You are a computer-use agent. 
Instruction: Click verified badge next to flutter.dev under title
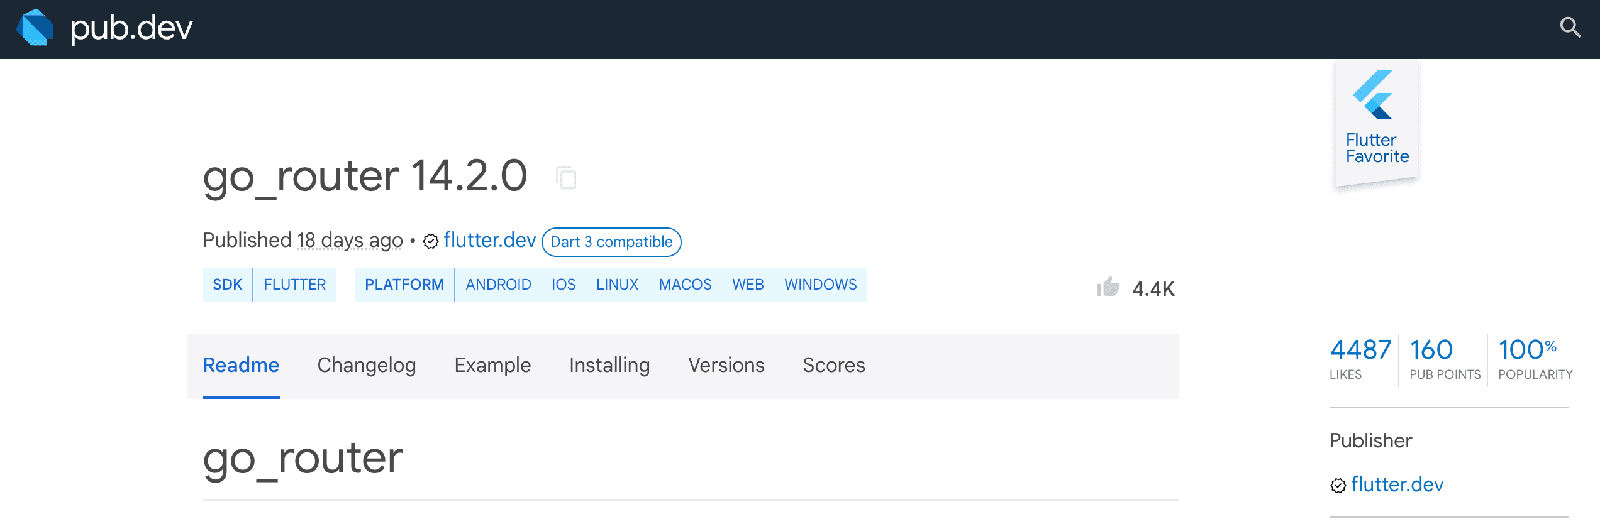pos(431,241)
